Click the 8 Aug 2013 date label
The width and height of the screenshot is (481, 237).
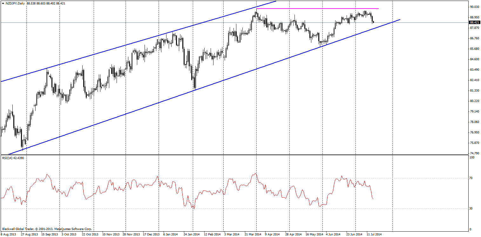point(8,234)
